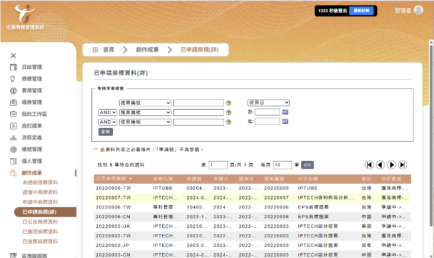Open 我的工作區 briefcase icon
The width and height of the screenshot is (434, 258).
pyautogui.click(x=13, y=114)
